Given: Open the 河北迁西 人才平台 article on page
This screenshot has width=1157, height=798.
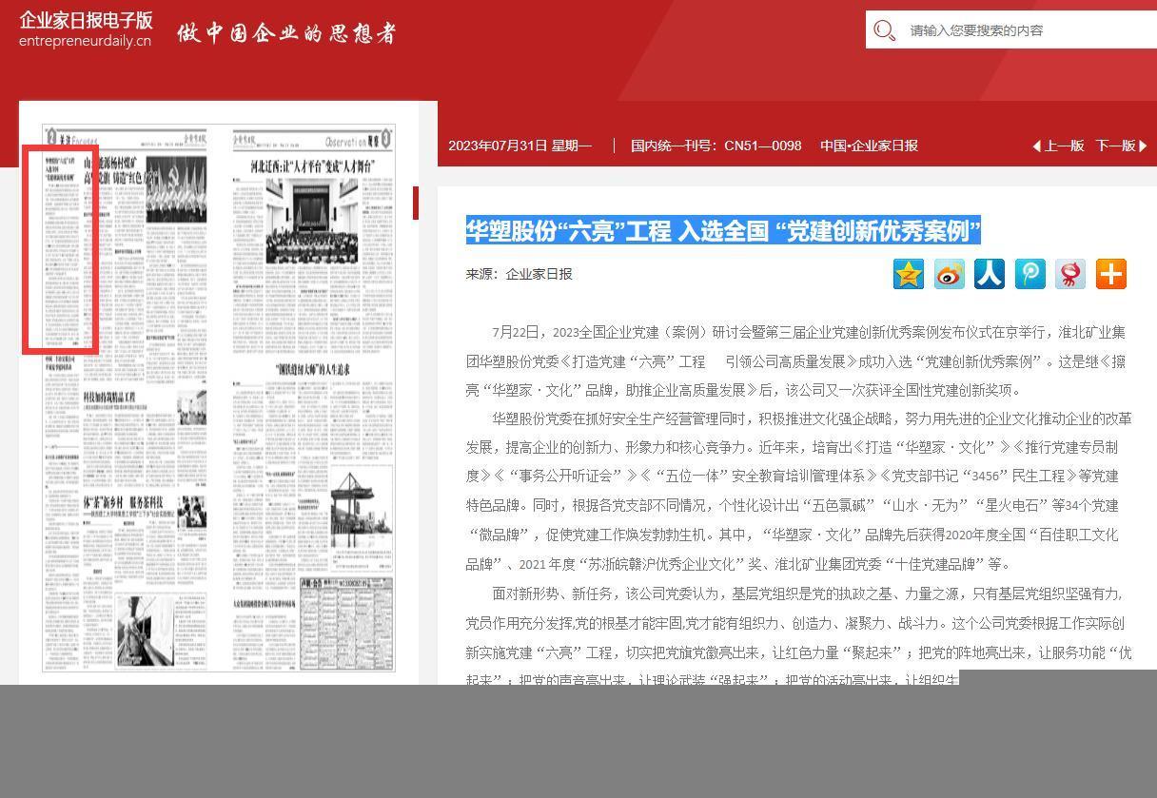Looking at the screenshot, I should pos(312,168).
